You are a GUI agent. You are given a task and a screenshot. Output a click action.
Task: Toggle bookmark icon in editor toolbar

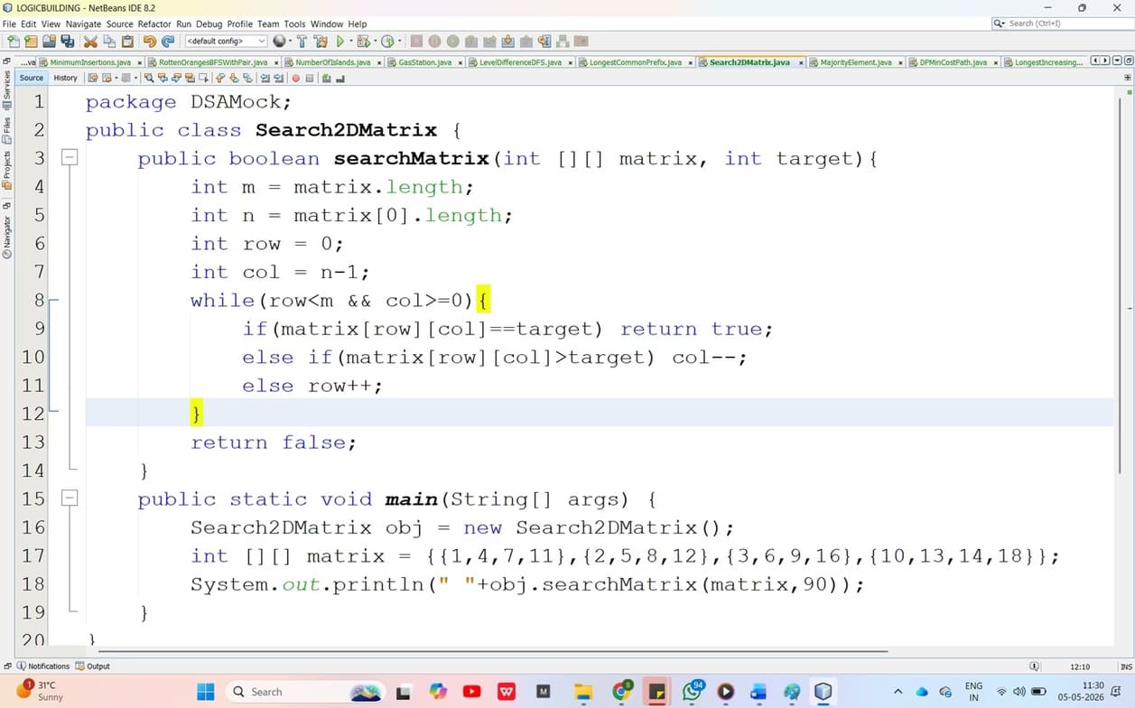(x=247, y=78)
